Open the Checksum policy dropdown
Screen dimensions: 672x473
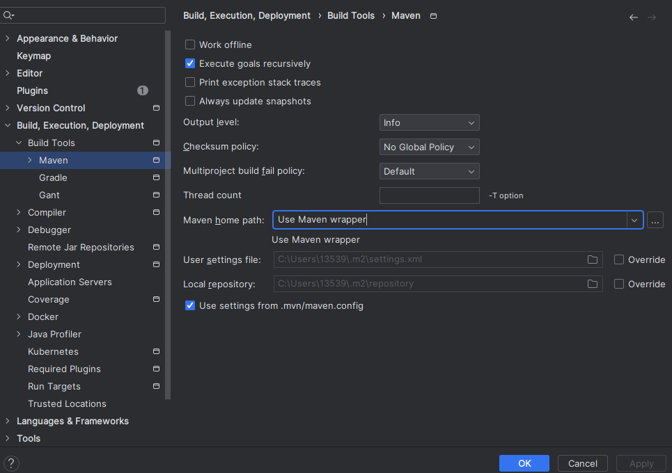point(430,147)
